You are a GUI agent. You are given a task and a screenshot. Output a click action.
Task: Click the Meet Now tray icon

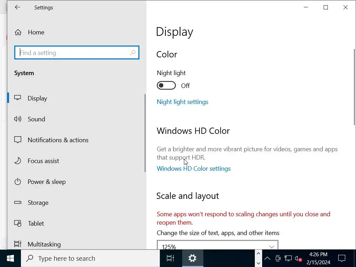pos(278,258)
